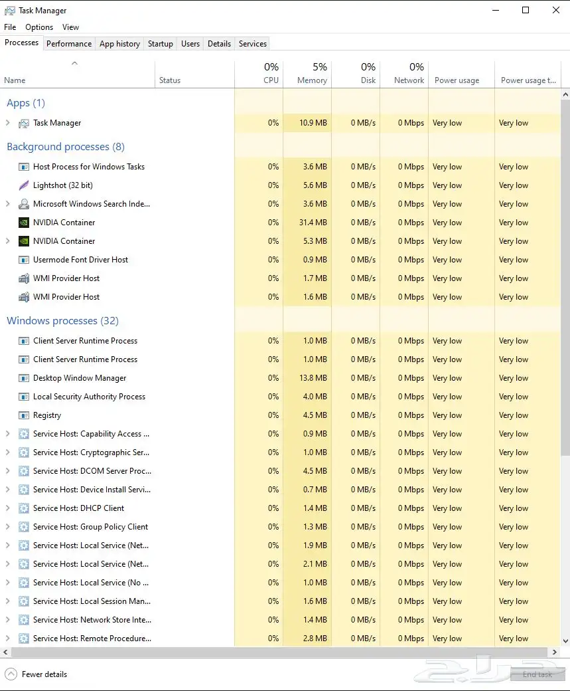
Task: Expand Service Host: DHCP Client row
Action: [x=7, y=508]
